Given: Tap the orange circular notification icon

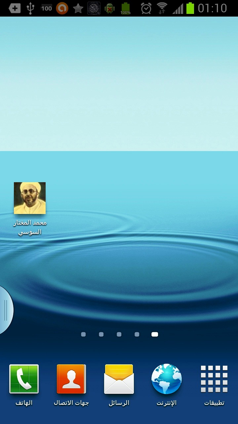Looking at the screenshot, I should point(62,8).
